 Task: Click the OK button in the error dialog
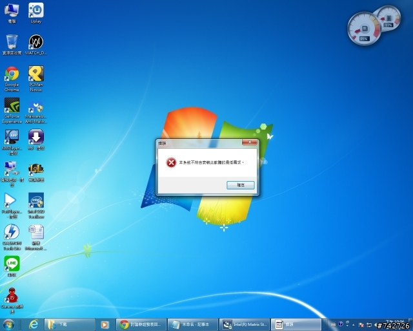click(x=241, y=185)
